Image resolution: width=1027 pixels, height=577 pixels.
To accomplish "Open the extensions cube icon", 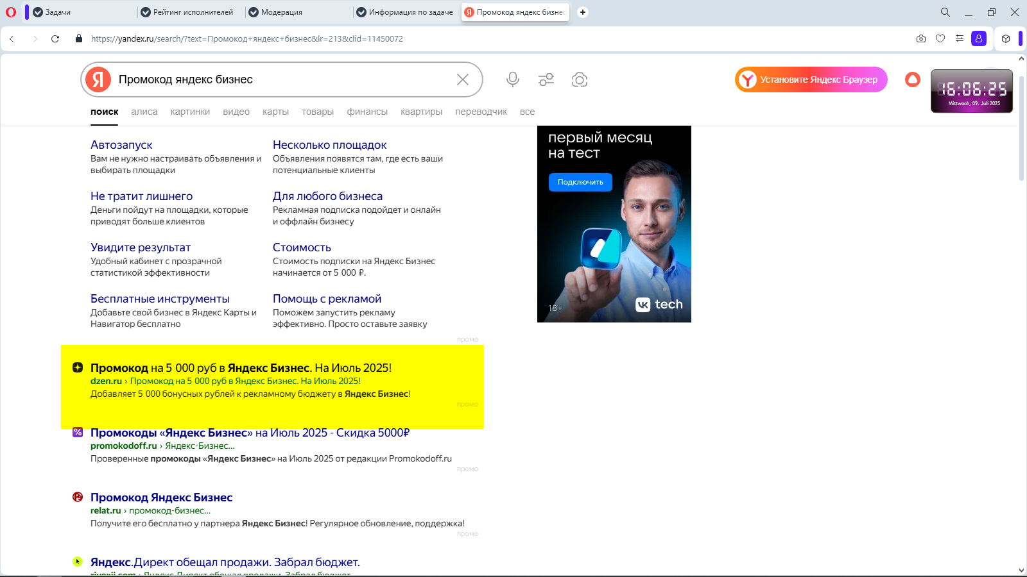I will 1006,38.
